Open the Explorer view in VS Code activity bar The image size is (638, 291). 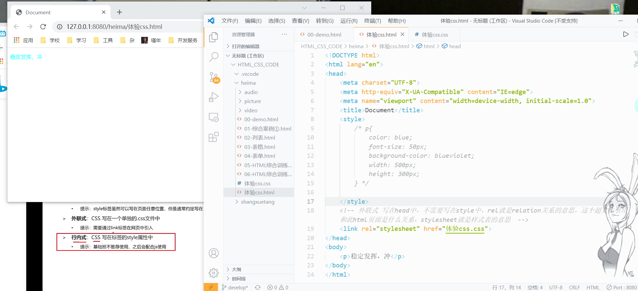coord(214,37)
